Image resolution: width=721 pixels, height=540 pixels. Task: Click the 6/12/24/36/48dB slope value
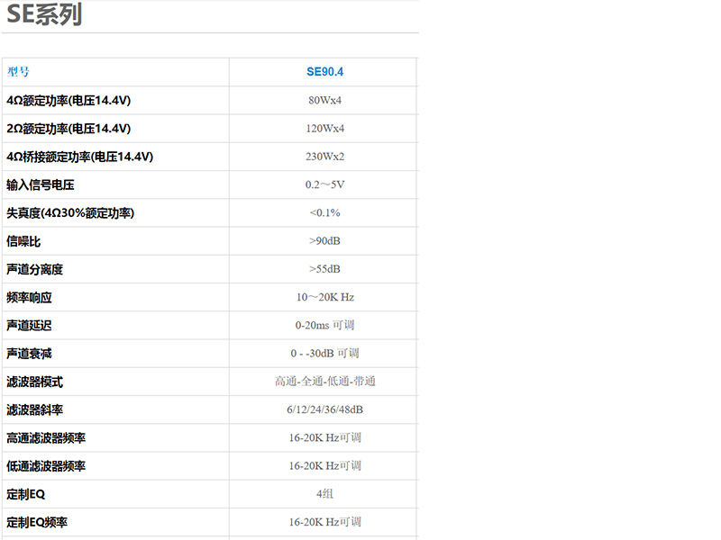click(324, 409)
